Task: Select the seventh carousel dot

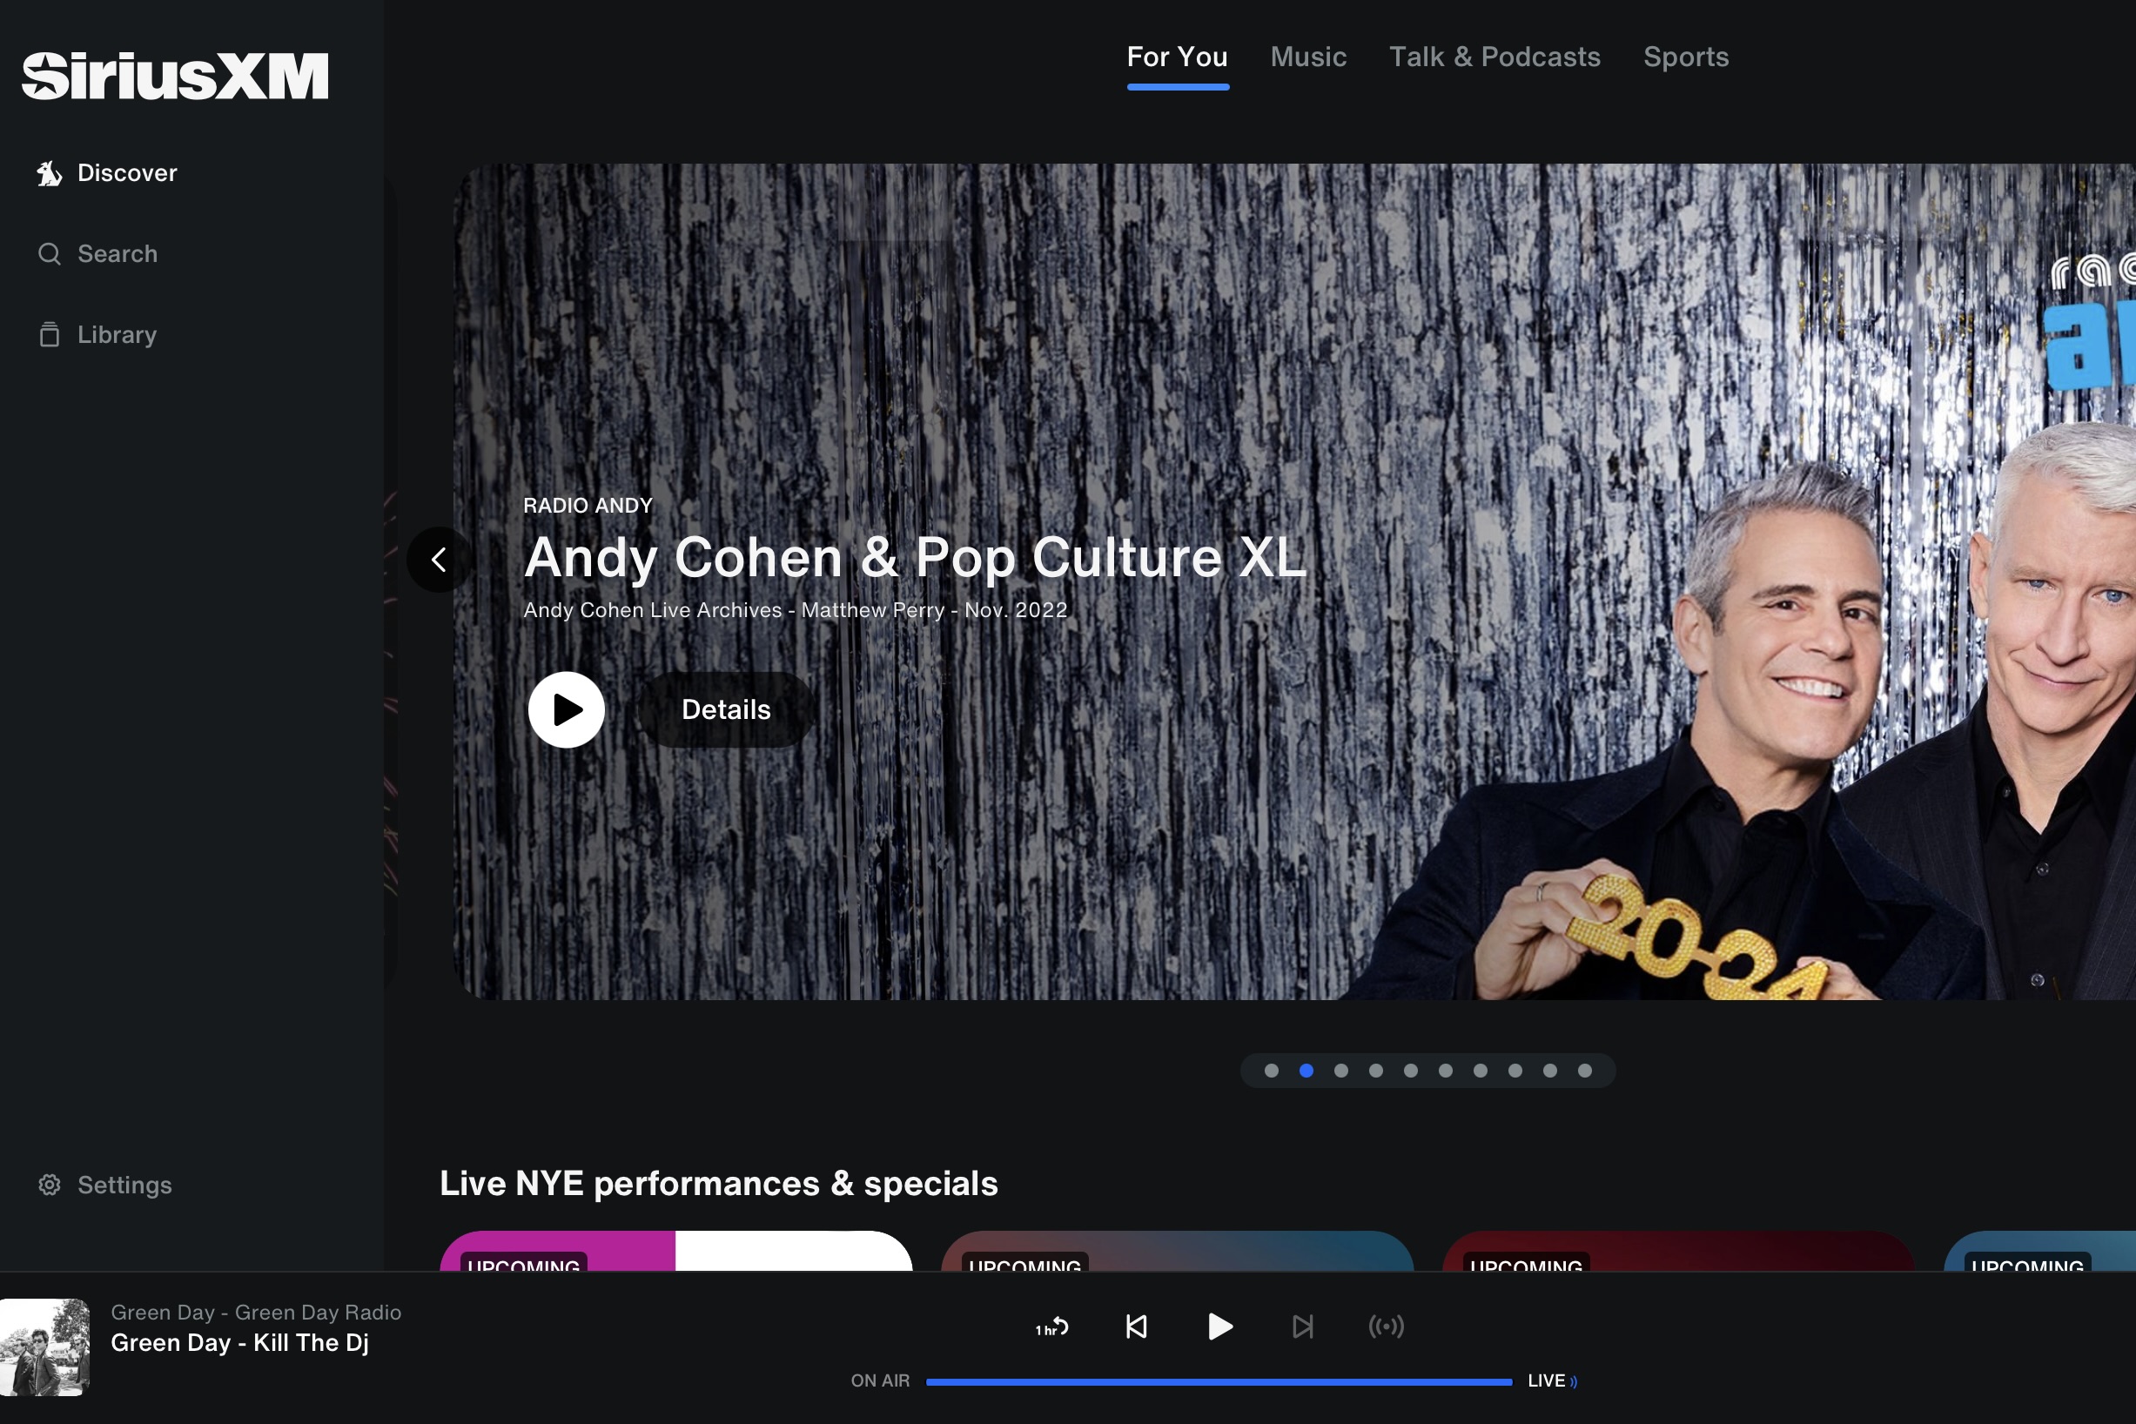Action: click(1481, 1071)
